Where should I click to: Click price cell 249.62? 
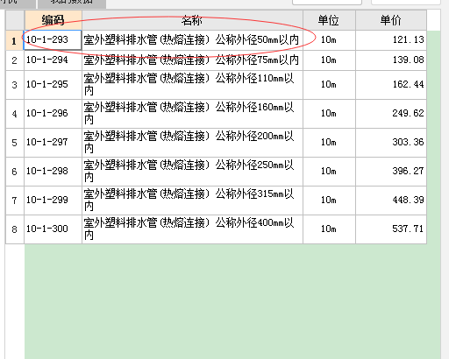[391, 114]
